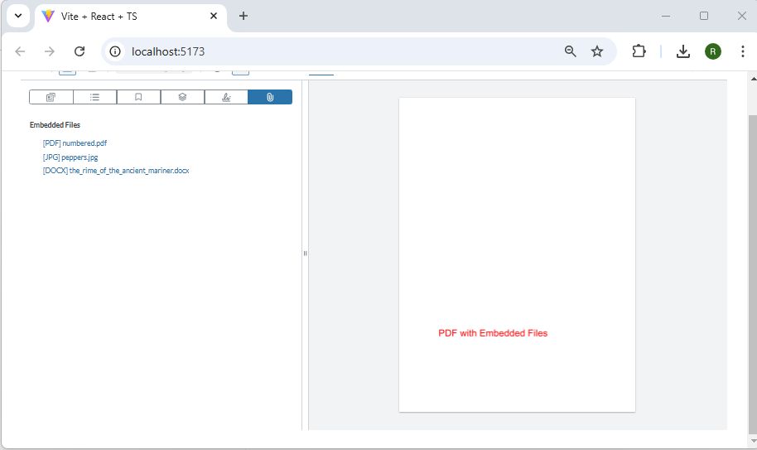The height and width of the screenshot is (450, 757).
Task: Open the Chrome three-dot menu
Action: point(743,51)
